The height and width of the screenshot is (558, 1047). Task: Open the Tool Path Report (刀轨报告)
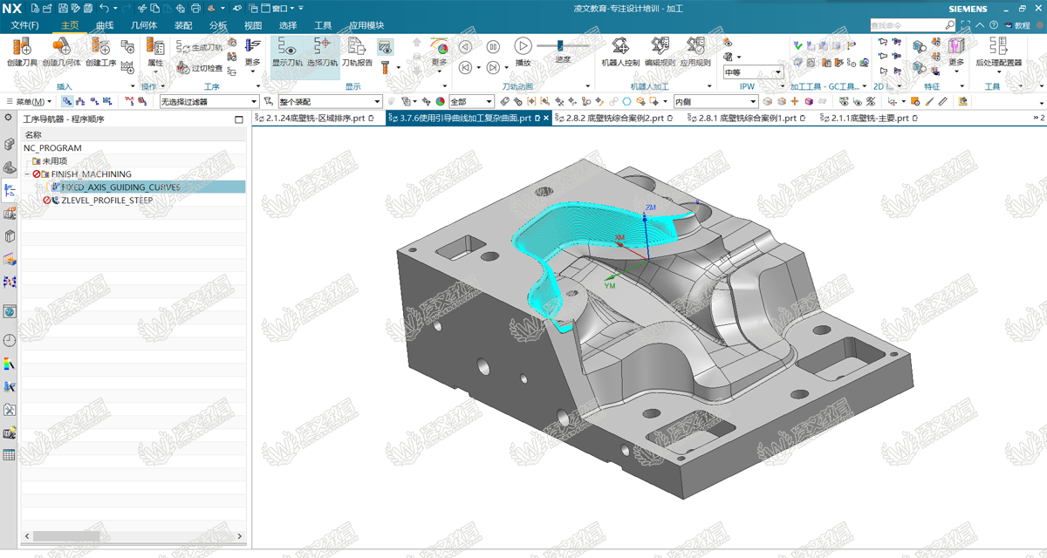357,52
